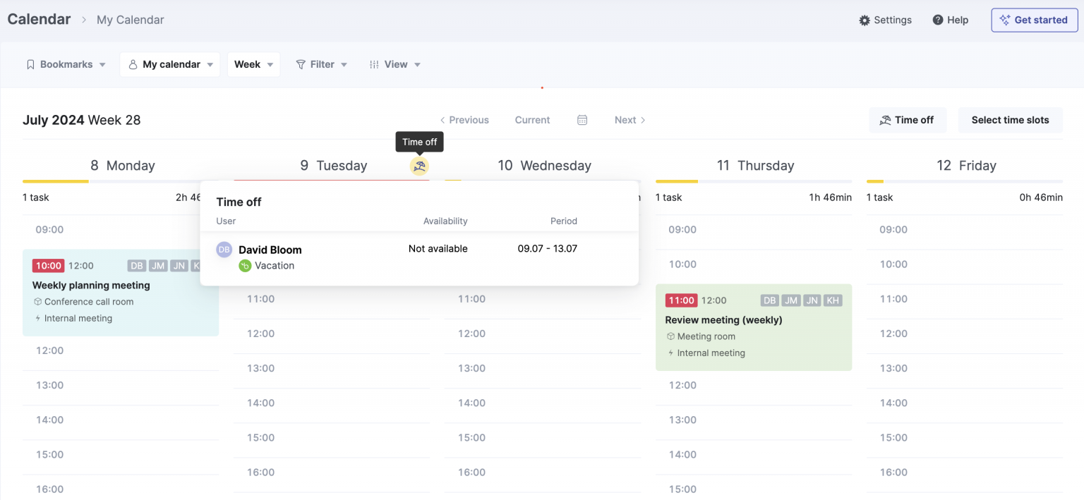Click the Get started button
Image resolution: width=1084 pixels, height=500 pixels.
tap(1034, 20)
